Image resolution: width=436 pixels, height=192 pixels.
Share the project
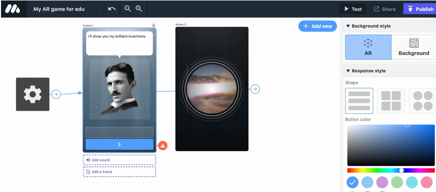(385, 9)
